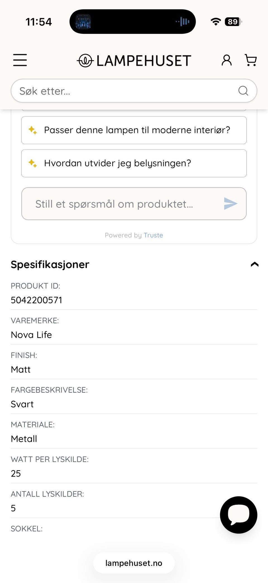Tap the product ID 5042200571
This screenshot has height=583, width=268.
point(37,300)
